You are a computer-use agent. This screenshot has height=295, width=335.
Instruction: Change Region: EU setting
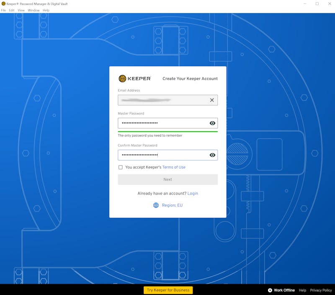(x=172, y=205)
